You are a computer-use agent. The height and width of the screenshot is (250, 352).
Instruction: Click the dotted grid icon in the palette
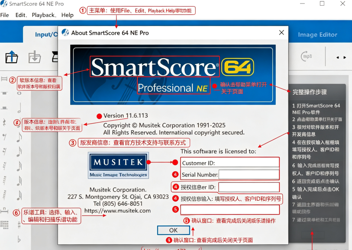pyautogui.click(x=4, y=224)
